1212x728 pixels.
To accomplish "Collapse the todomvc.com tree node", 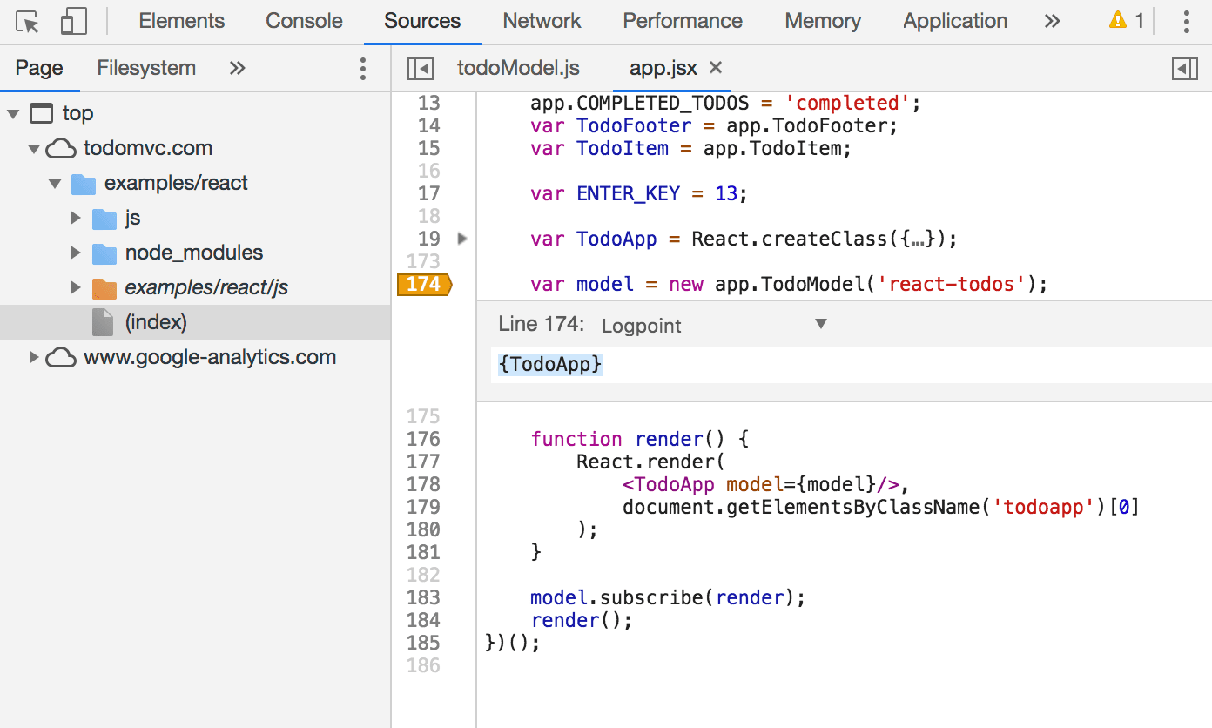I will (33, 148).
